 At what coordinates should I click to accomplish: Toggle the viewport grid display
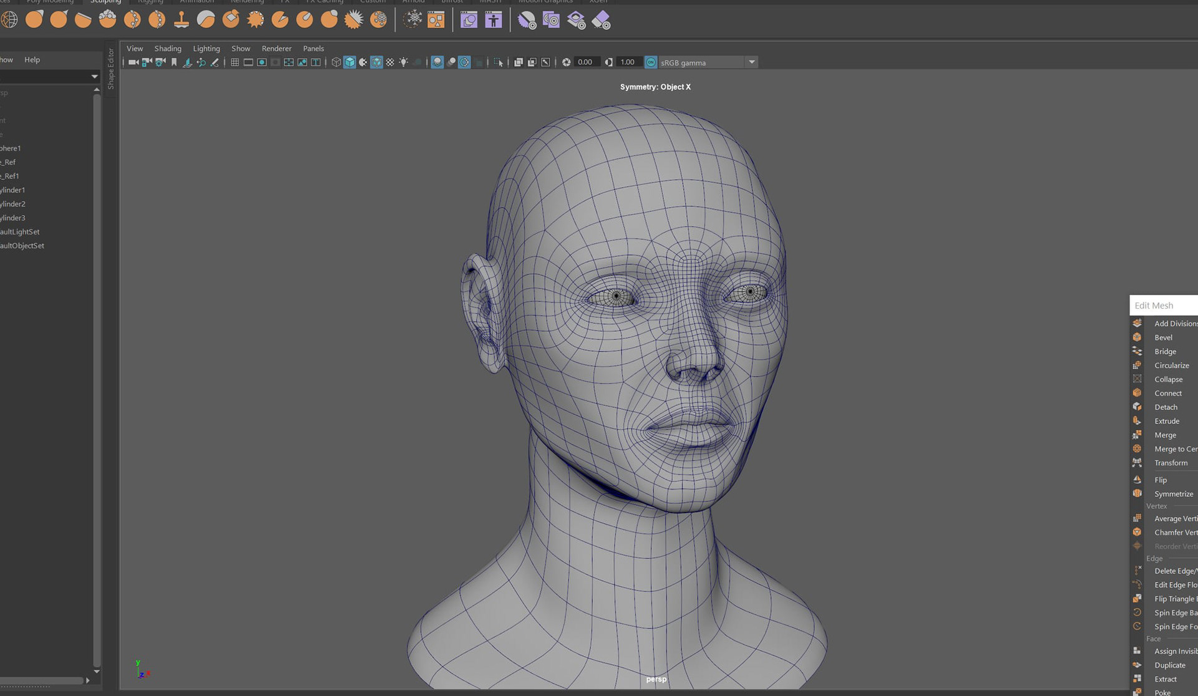pos(235,62)
